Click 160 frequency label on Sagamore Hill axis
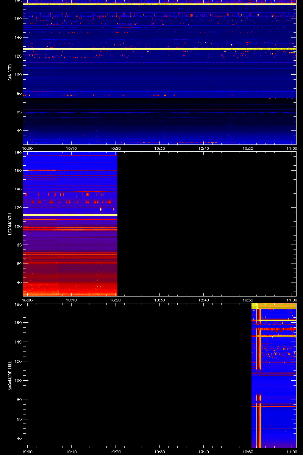 (x=18, y=323)
